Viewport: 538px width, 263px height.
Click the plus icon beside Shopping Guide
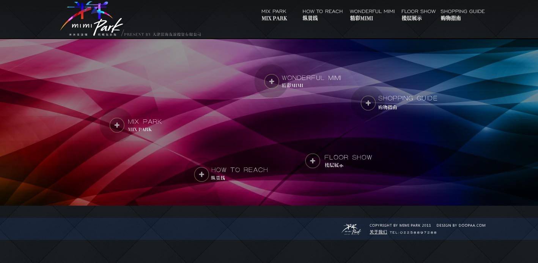tap(368, 103)
